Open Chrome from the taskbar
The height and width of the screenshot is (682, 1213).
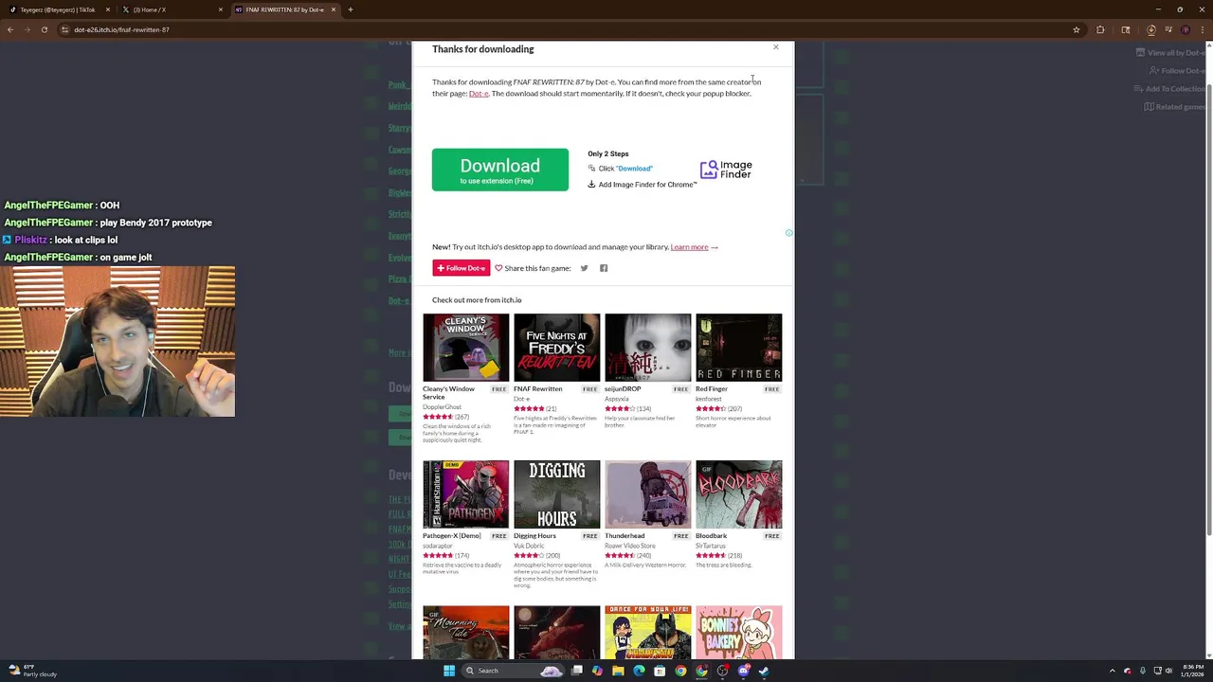tap(680, 671)
